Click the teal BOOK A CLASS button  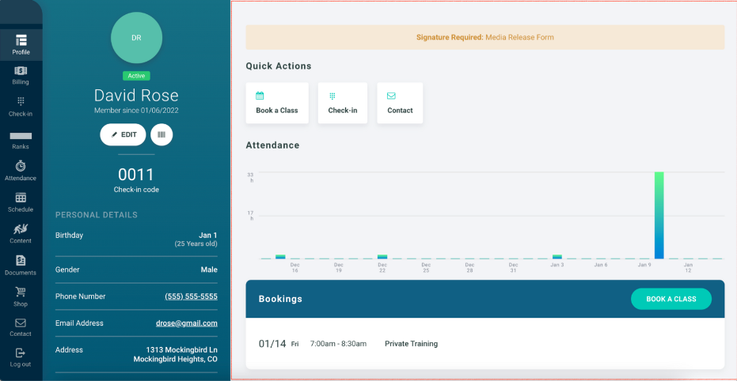point(671,299)
